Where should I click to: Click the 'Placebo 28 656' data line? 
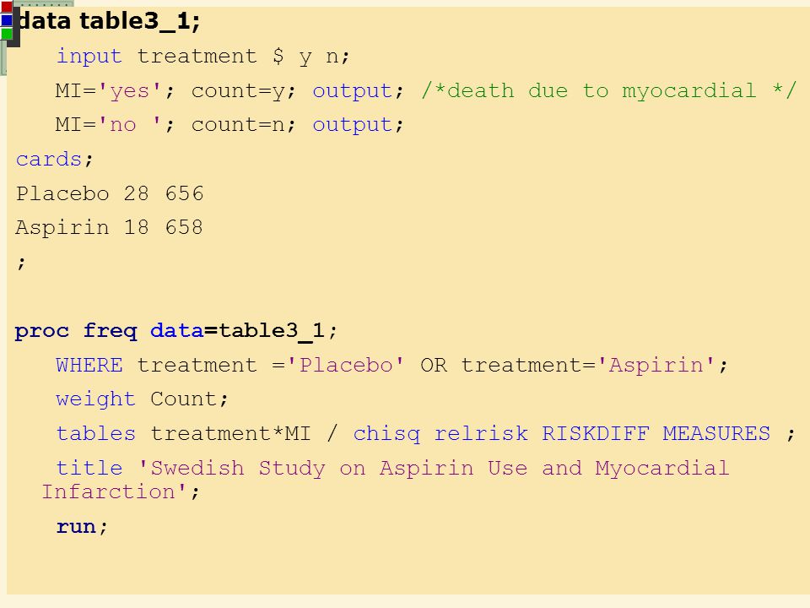[x=110, y=193]
